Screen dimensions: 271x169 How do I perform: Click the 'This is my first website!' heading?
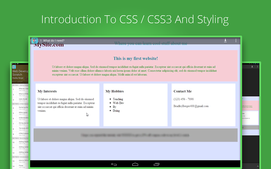click(135, 59)
